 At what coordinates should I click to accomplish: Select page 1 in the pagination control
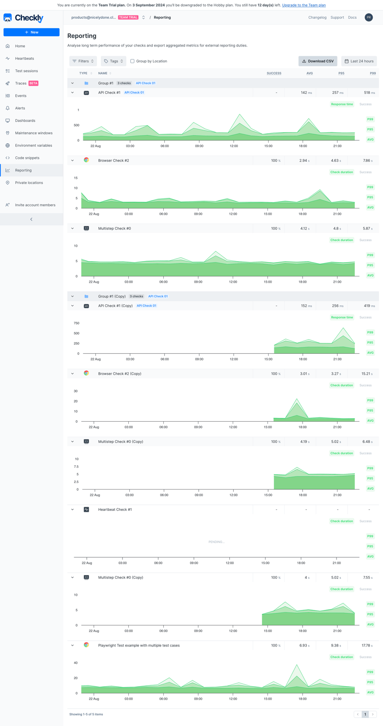tap(365, 714)
